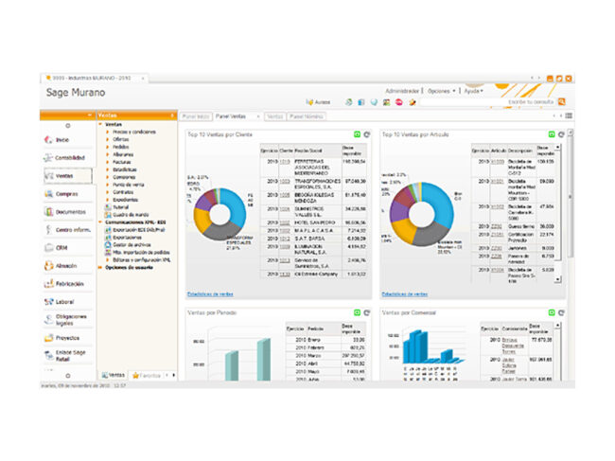Open the Contabilidad module in sidebar
The width and height of the screenshot is (615, 461).
66,157
